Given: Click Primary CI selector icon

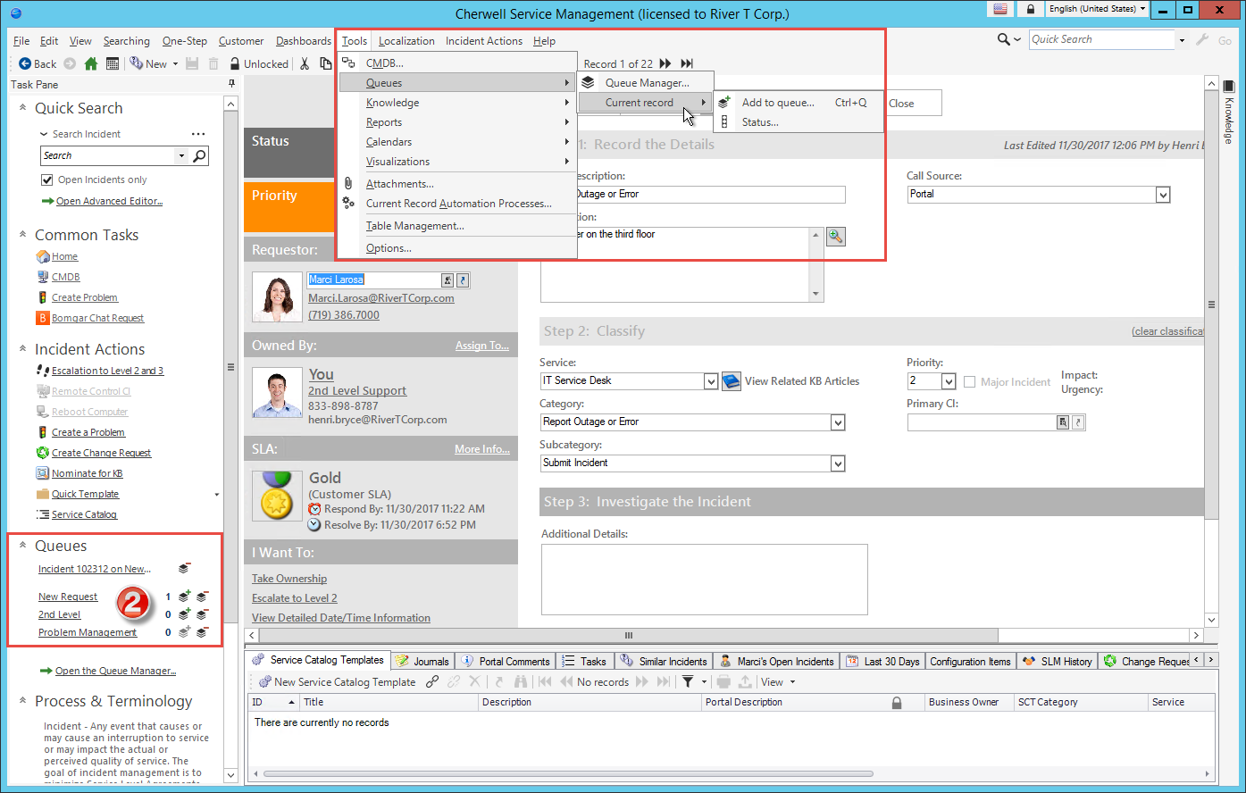Looking at the screenshot, I should (x=1063, y=422).
